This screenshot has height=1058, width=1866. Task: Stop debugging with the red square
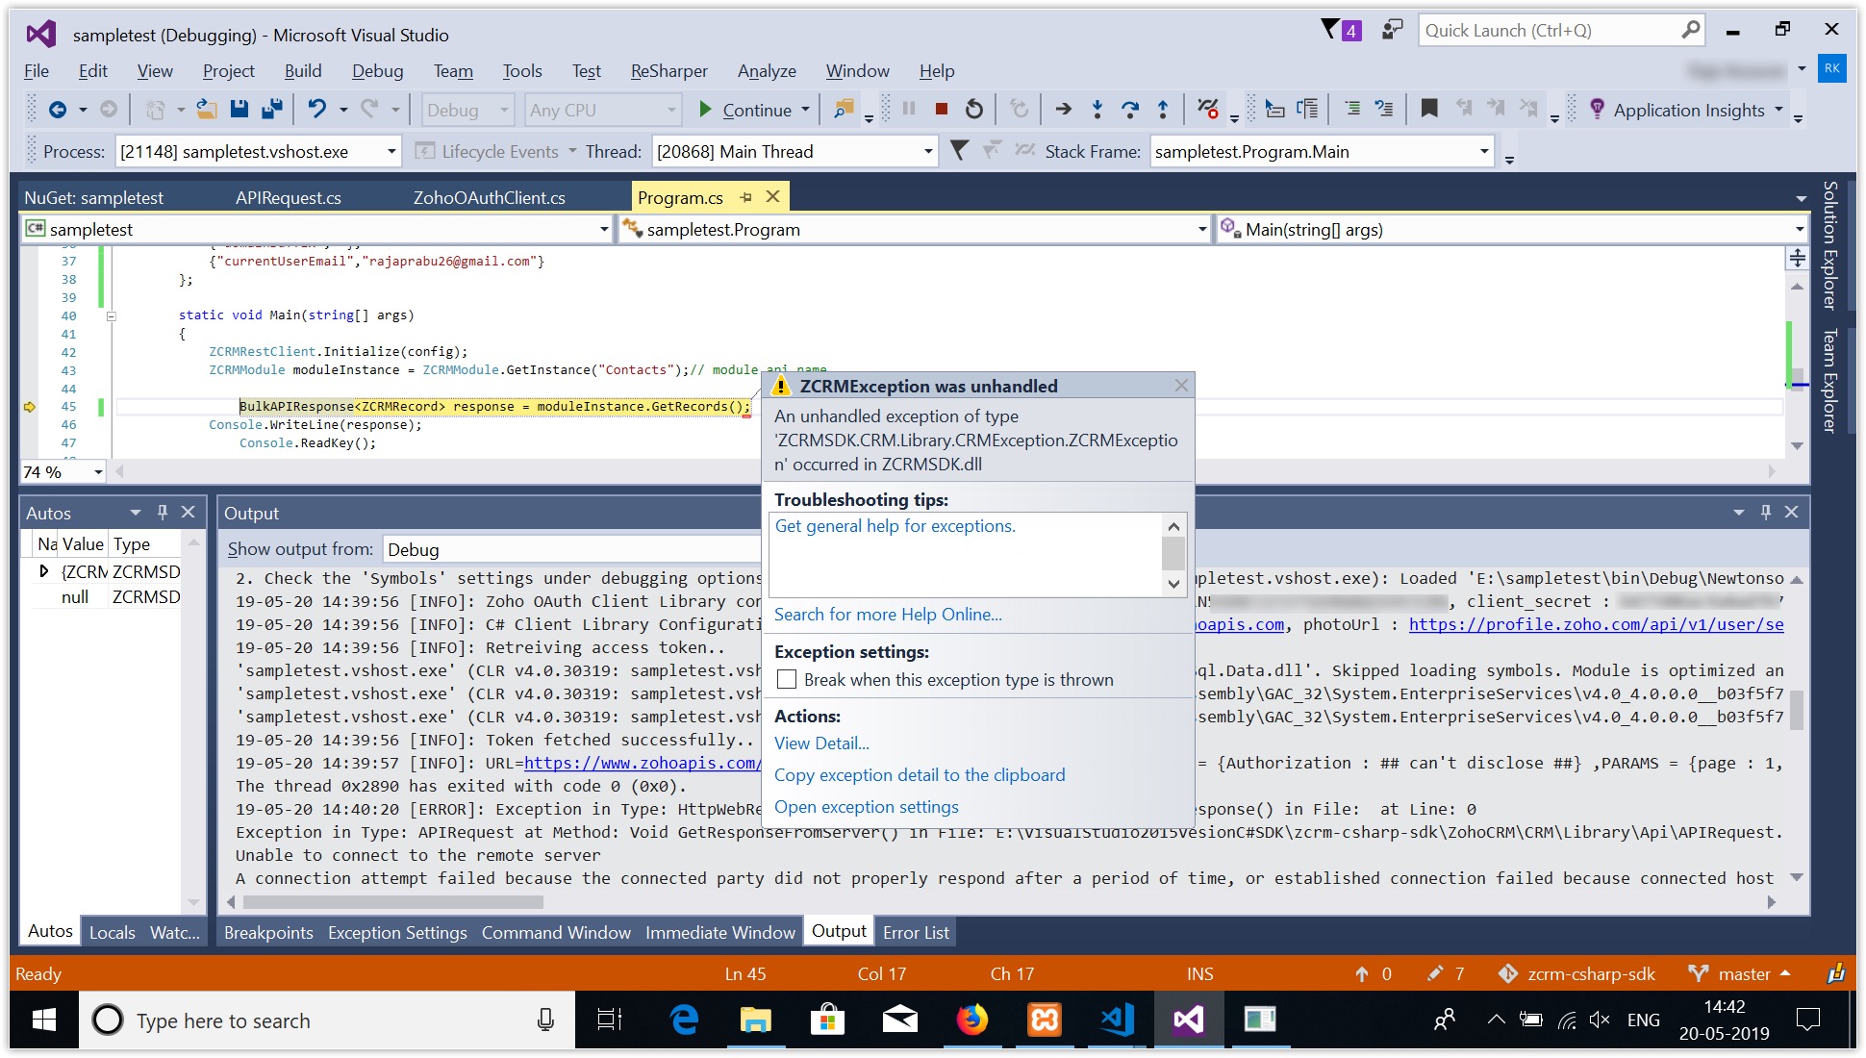click(942, 110)
